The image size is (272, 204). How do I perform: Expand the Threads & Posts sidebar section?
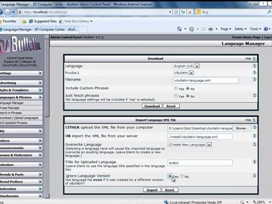coord(40,174)
